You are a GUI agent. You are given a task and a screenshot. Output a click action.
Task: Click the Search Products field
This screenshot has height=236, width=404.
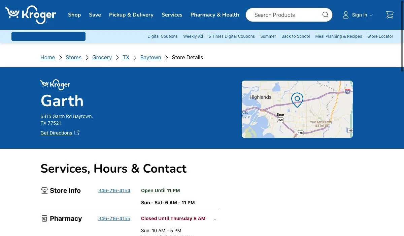[289, 15]
